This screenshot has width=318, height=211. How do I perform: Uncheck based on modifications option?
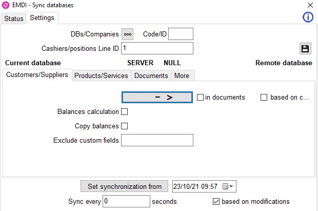216,201
